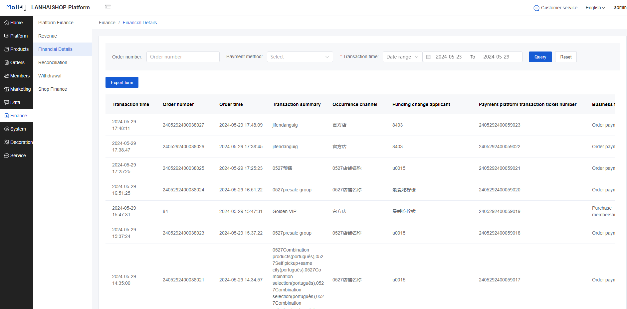Click Payment platform transaction ticket number header
The image size is (627, 309).
pyautogui.click(x=527, y=104)
